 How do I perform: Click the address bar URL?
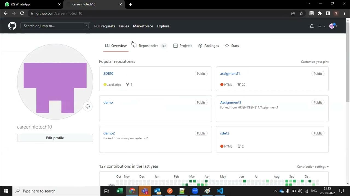(59, 13)
